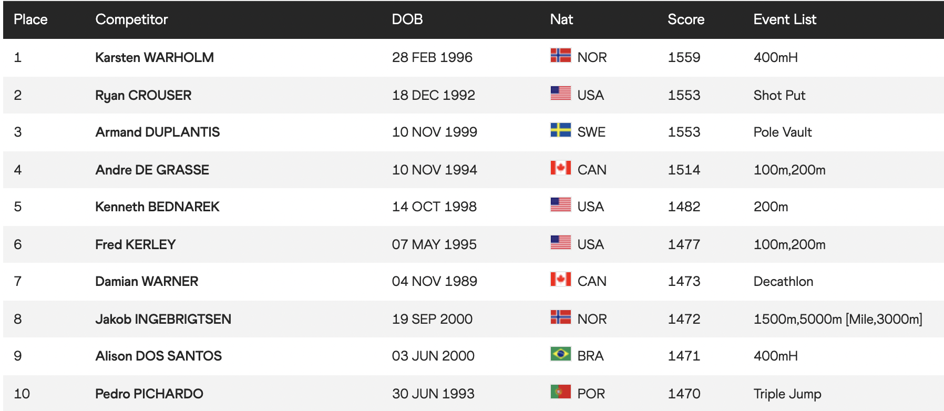Viewport: 944px width, 411px height.
Task: Select Jakob INGEBRIGTSEN competitor name
Action: 163,319
